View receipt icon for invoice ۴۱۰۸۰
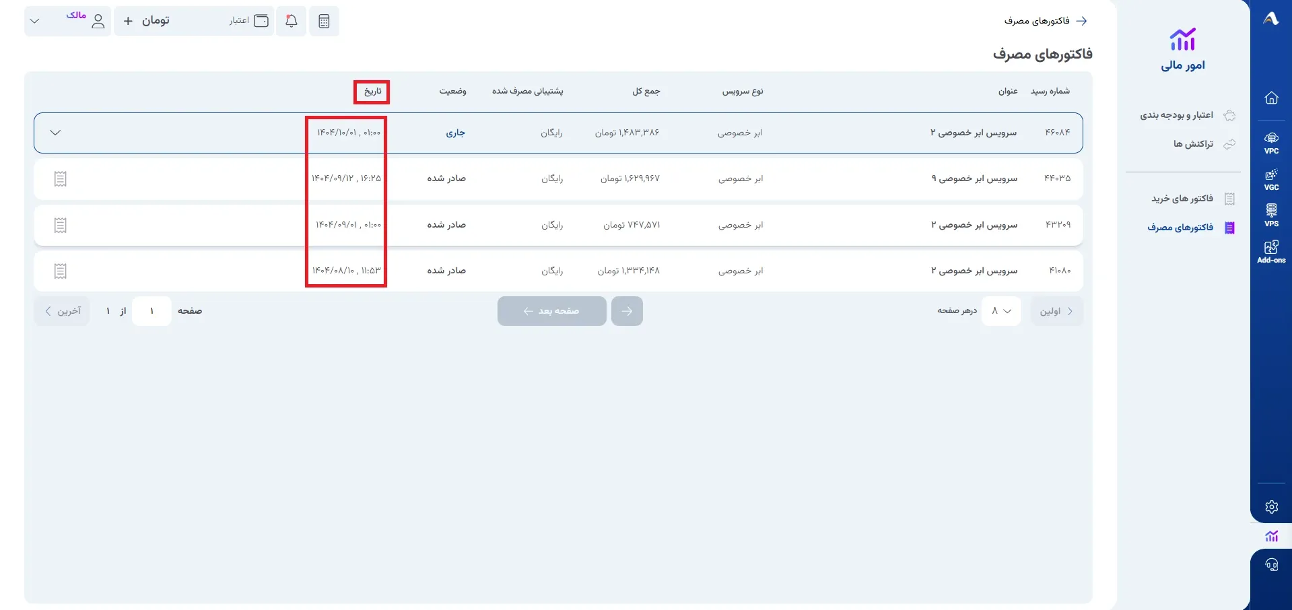This screenshot has height=610, width=1292. point(61,271)
